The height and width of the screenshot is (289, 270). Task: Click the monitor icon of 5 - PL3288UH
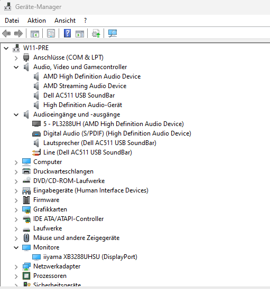(x=36, y=124)
